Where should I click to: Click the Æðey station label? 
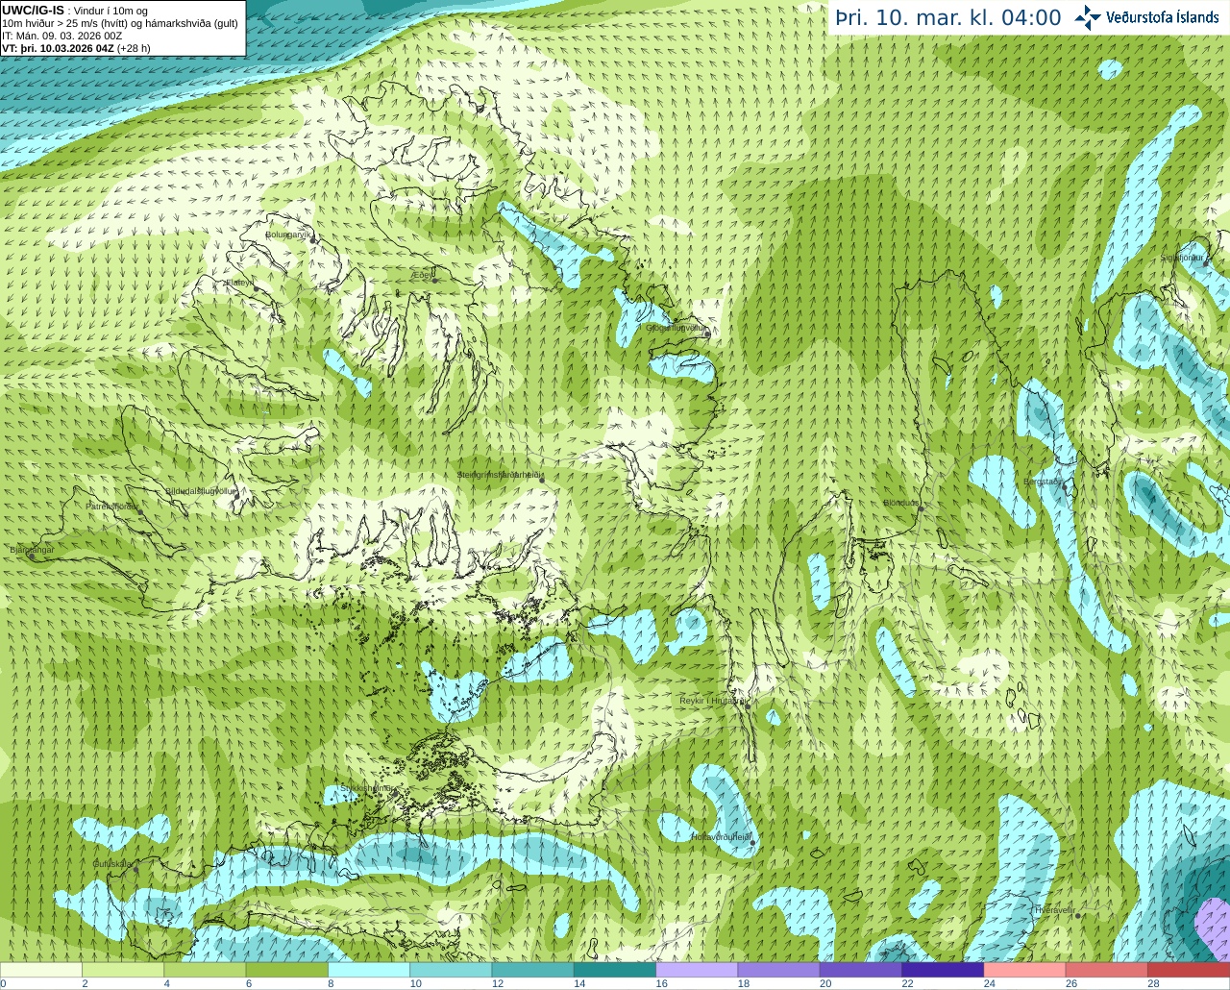pos(423,275)
